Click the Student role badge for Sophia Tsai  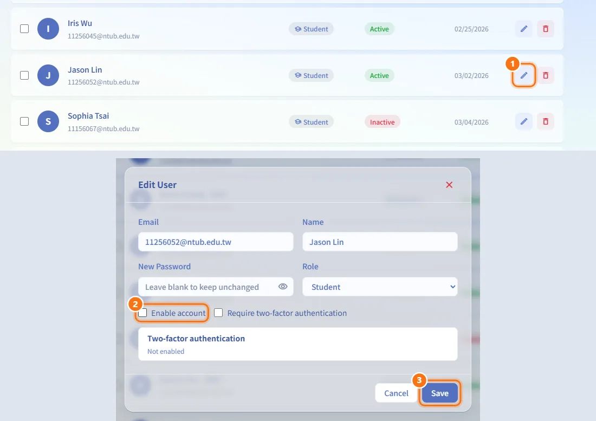pos(312,122)
